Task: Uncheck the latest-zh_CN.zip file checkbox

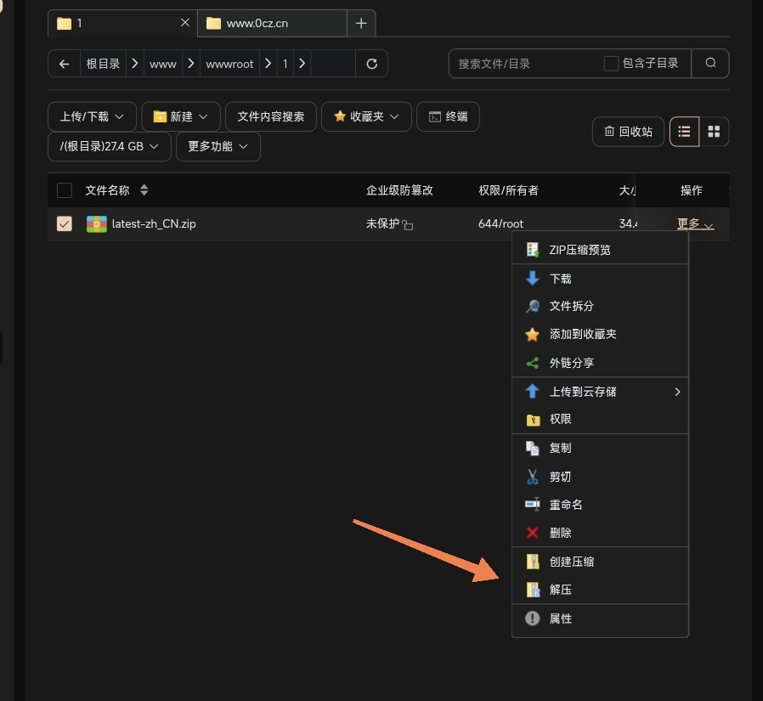Action: tap(64, 224)
